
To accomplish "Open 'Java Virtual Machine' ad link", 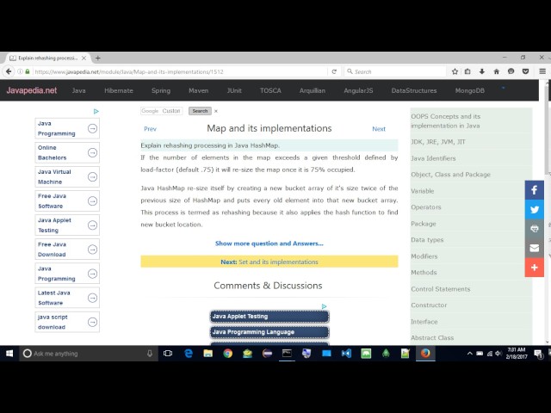I will click(x=67, y=176).
